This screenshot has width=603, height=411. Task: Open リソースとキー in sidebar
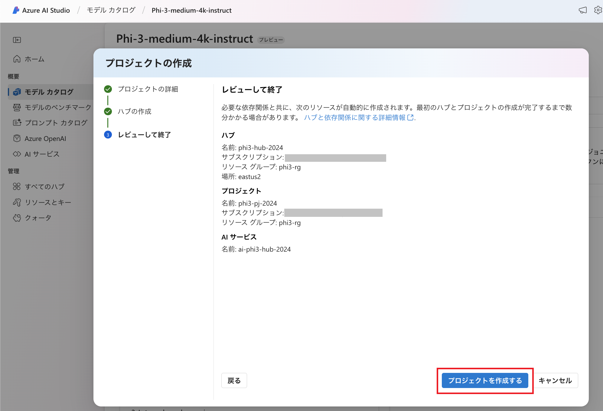pyautogui.click(x=48, y=202)
